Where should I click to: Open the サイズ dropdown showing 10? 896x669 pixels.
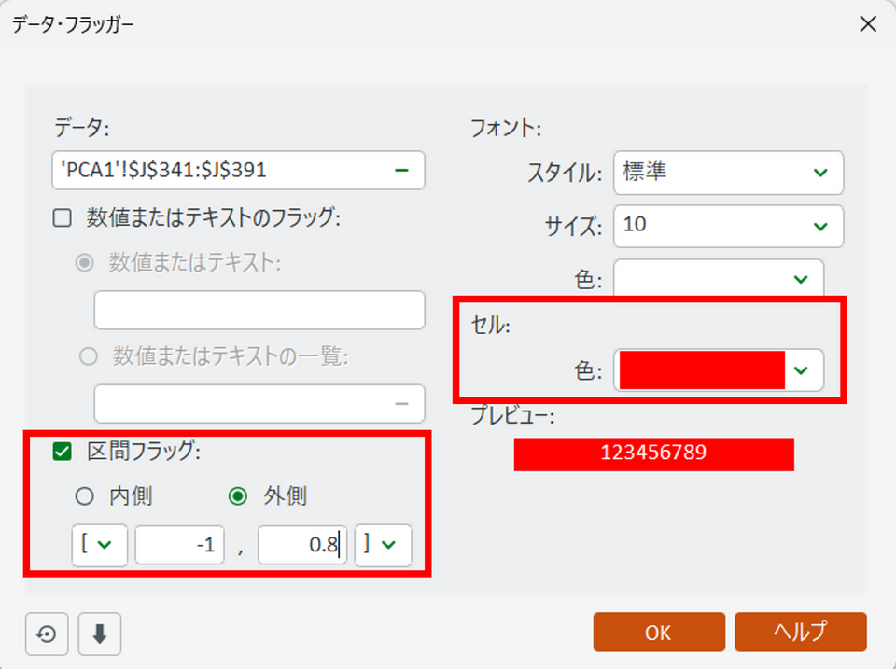point(728,226)
